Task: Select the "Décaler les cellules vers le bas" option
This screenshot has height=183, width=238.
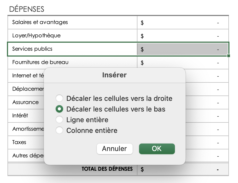Action: 59,109
